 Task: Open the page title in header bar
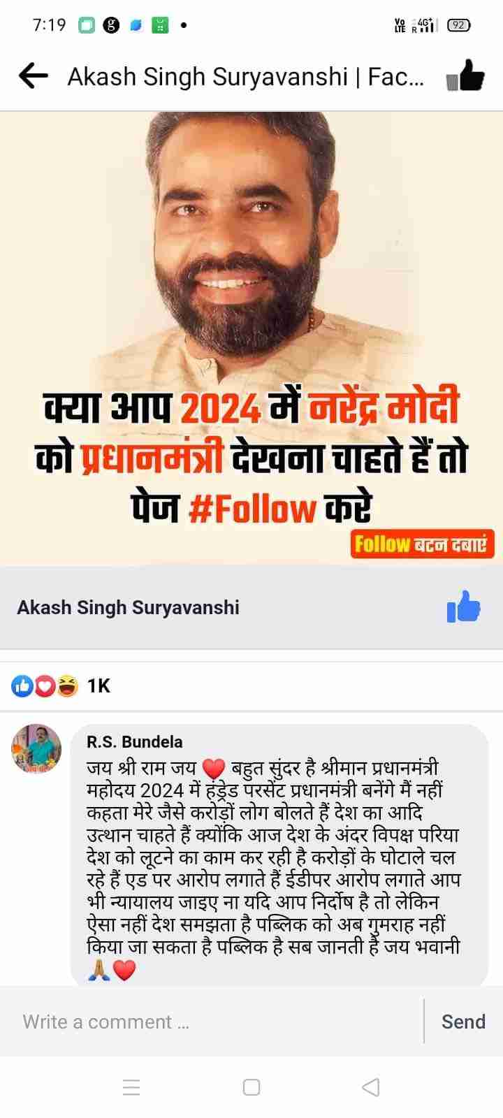(x=246, y=76)
